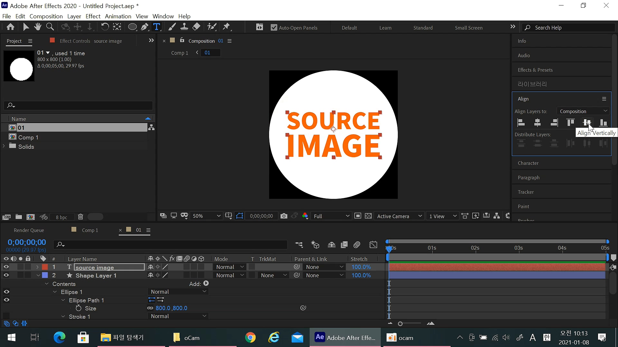Open the Animation menu
Viewport: 618px width, 347px height.
[x=118, y=16]
